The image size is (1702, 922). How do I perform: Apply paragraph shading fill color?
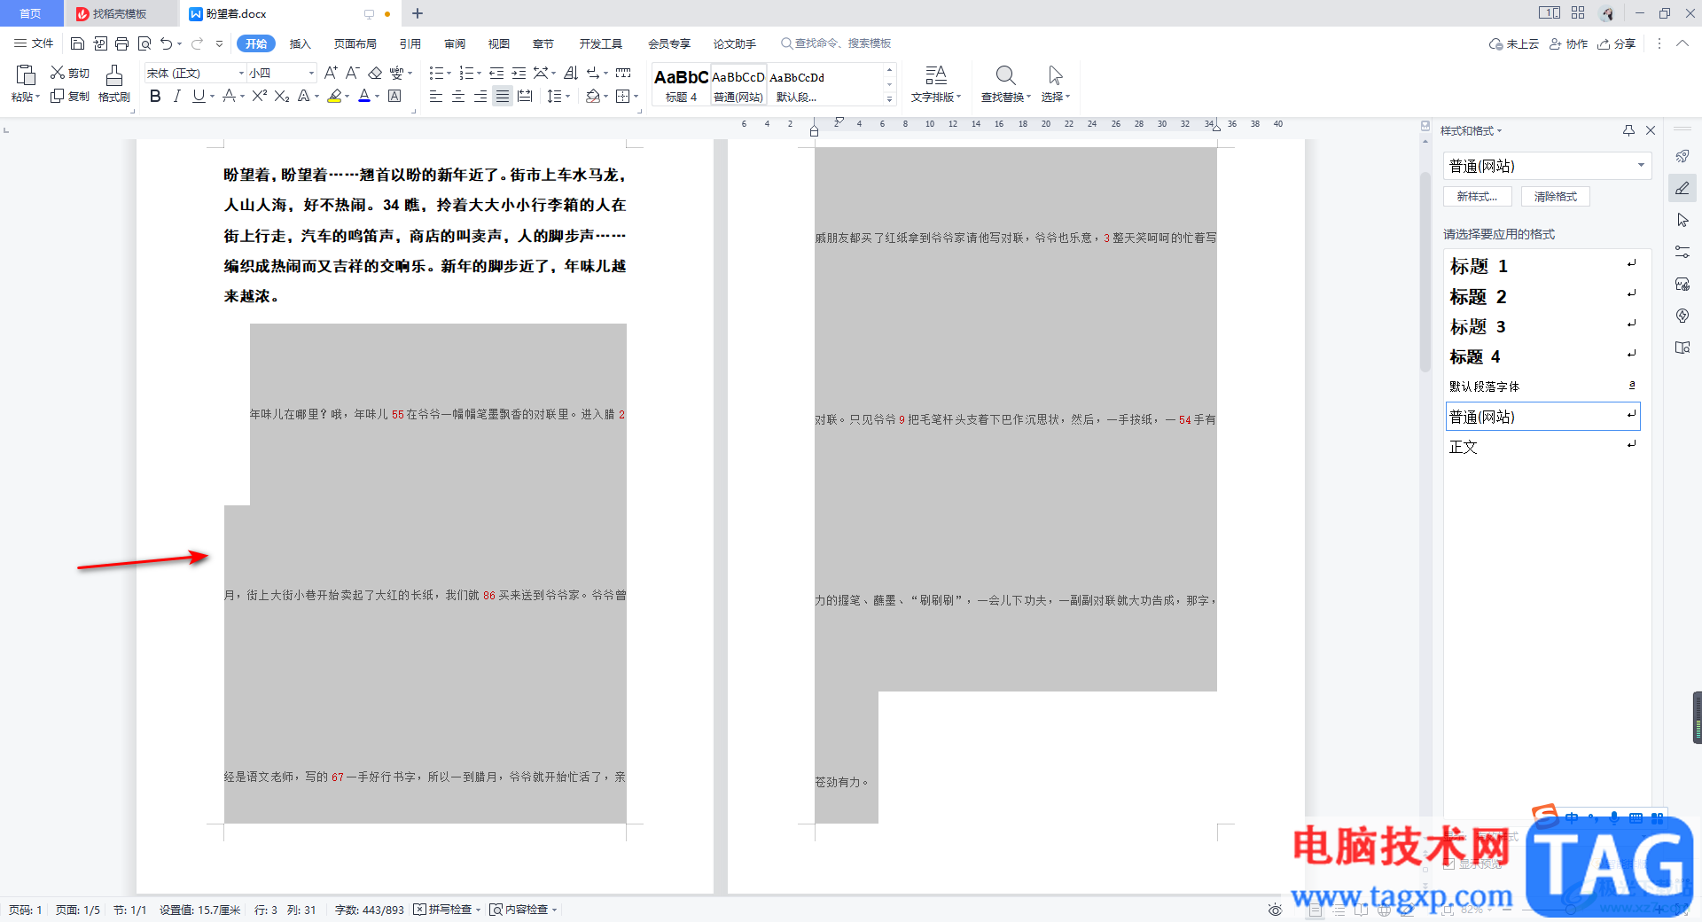tap(593, 96)
